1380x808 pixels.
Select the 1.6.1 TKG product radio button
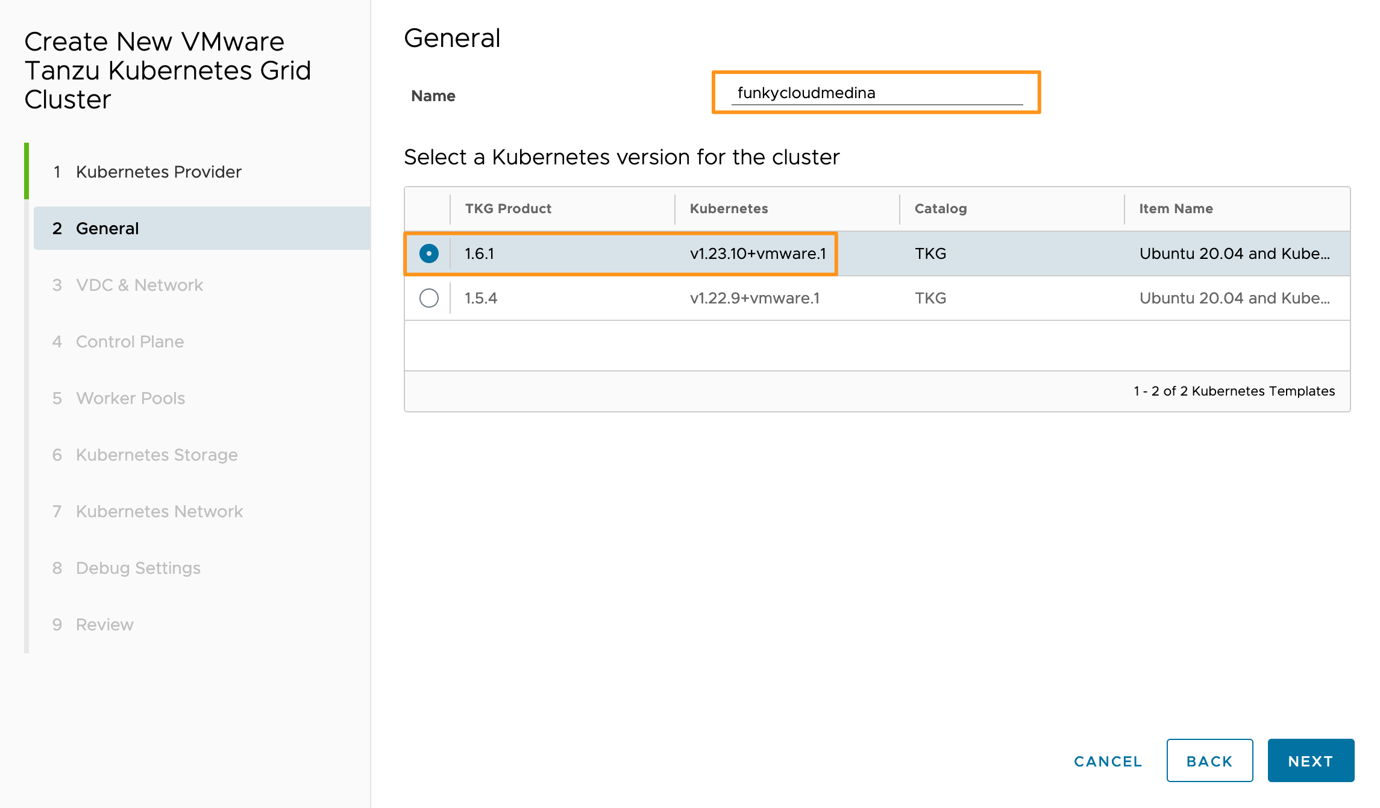pos(428,253)
